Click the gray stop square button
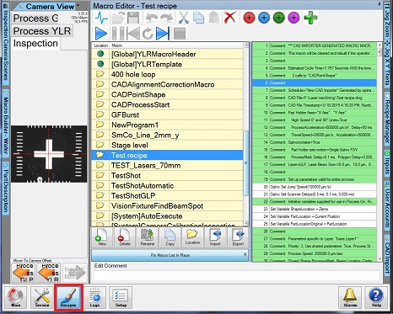This screenshot has height=314, width=393. coord(180,34)
